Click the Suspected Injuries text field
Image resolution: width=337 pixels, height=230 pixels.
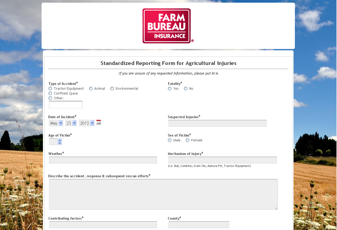pyautogui.click(x=217, y=123)
